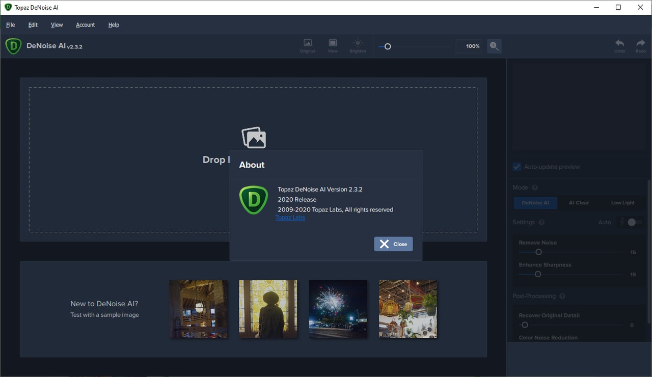Open the Edit menu
This screenshot has width=652, height=377.
tap(33, 24)
